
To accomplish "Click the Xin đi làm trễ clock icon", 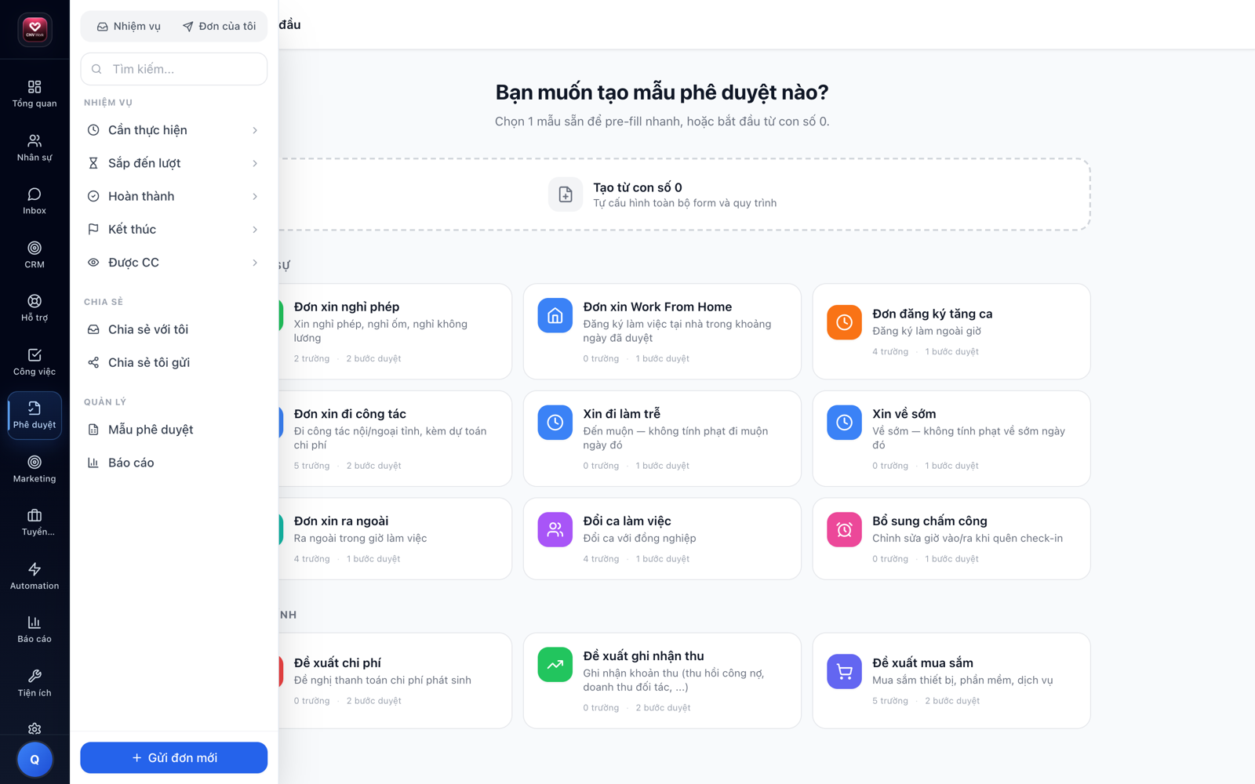I will point(555,423).
